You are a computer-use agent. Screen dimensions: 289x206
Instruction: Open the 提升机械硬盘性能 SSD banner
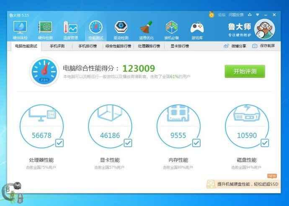click(x=243, y=184)
